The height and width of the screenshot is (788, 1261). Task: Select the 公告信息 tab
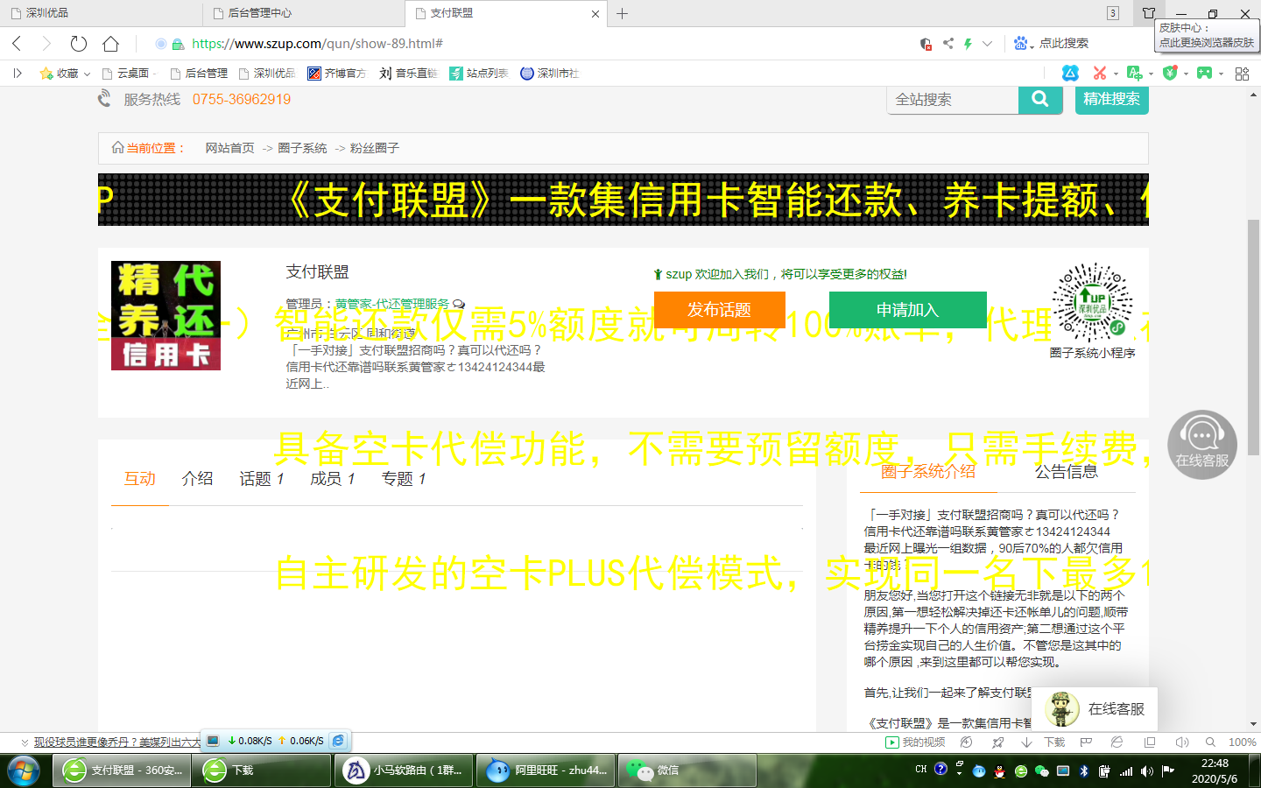pyautogui.click(x=1066, y=472)
